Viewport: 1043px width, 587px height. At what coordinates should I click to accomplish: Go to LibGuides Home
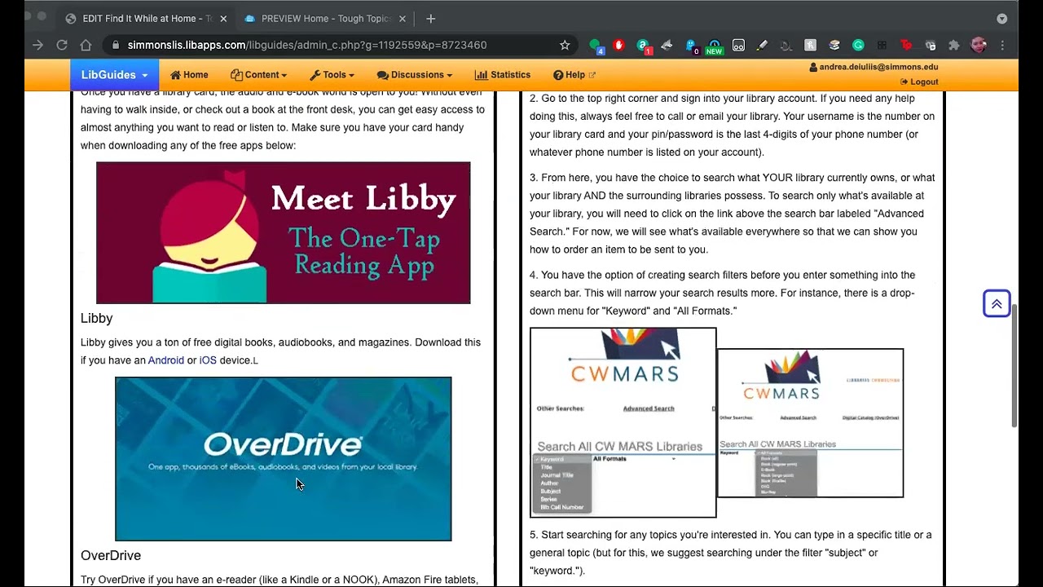[x=189, y=75]
